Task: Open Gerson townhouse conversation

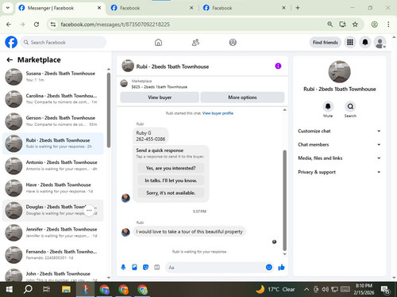Action: (53, 121)
